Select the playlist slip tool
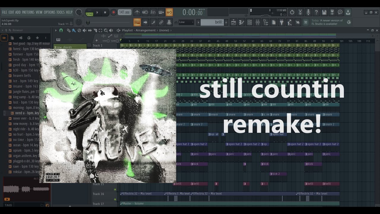Image resolution: width=380 pixels, height=214 pixels. click(x=90, y=30)
